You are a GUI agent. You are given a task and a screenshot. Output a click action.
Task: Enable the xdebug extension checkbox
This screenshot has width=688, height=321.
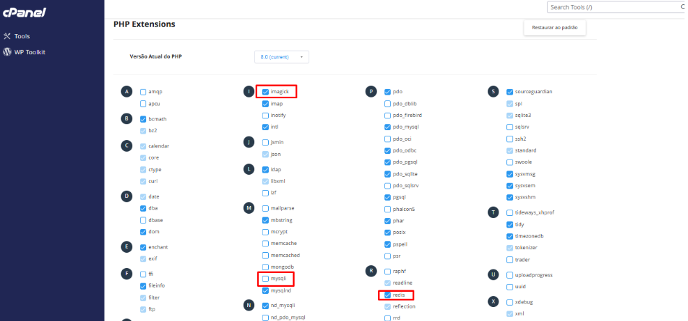(510, 302)
